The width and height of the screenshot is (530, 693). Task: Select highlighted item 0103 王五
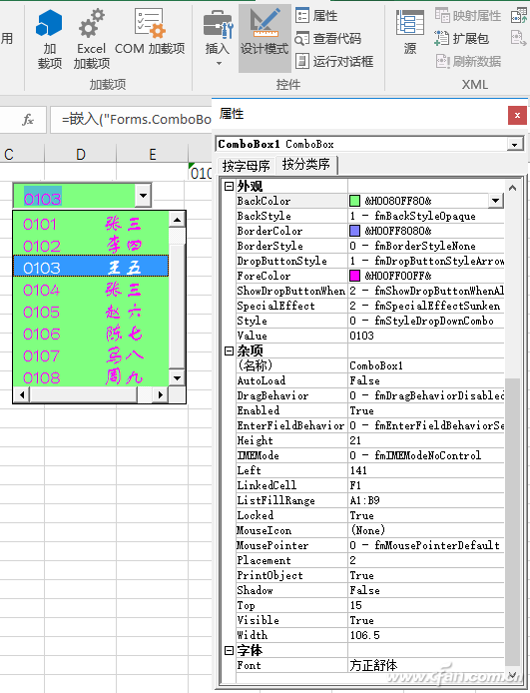[91, 267]
